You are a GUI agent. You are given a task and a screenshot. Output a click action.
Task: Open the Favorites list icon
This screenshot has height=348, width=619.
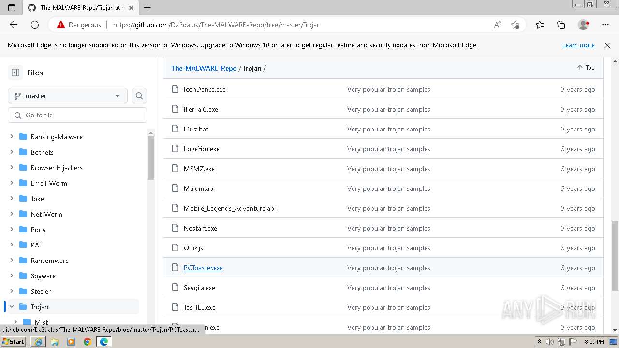coord(540,25)
